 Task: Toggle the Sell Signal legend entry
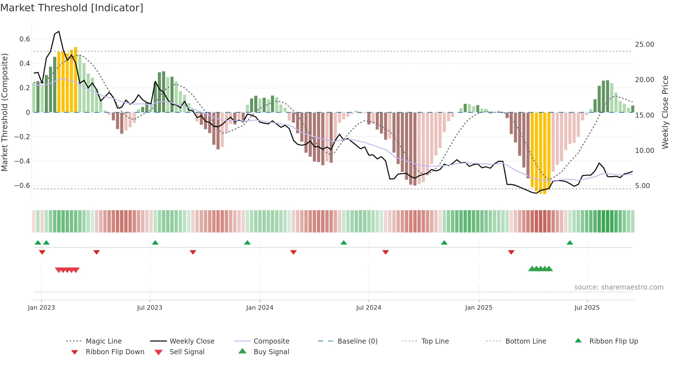pos(179,352)
